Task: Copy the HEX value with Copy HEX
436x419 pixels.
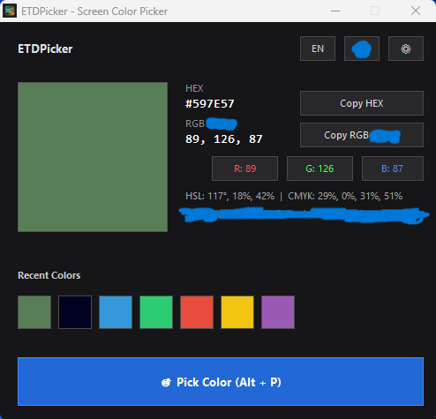Action: (362, 103)
